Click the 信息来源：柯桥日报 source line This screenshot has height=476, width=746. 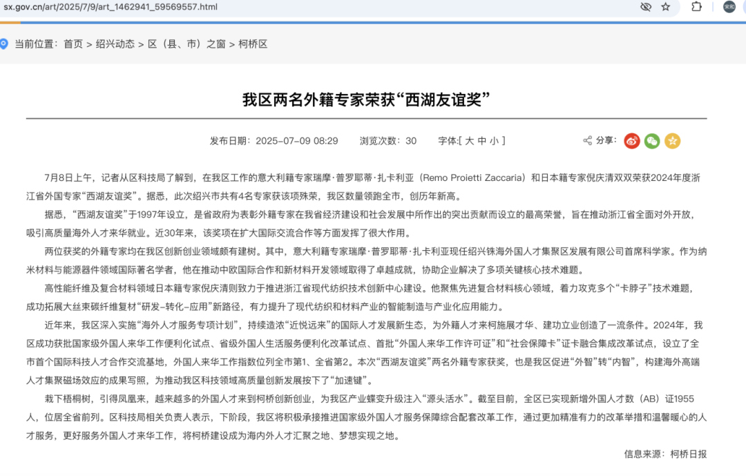(x=664, y=454)
